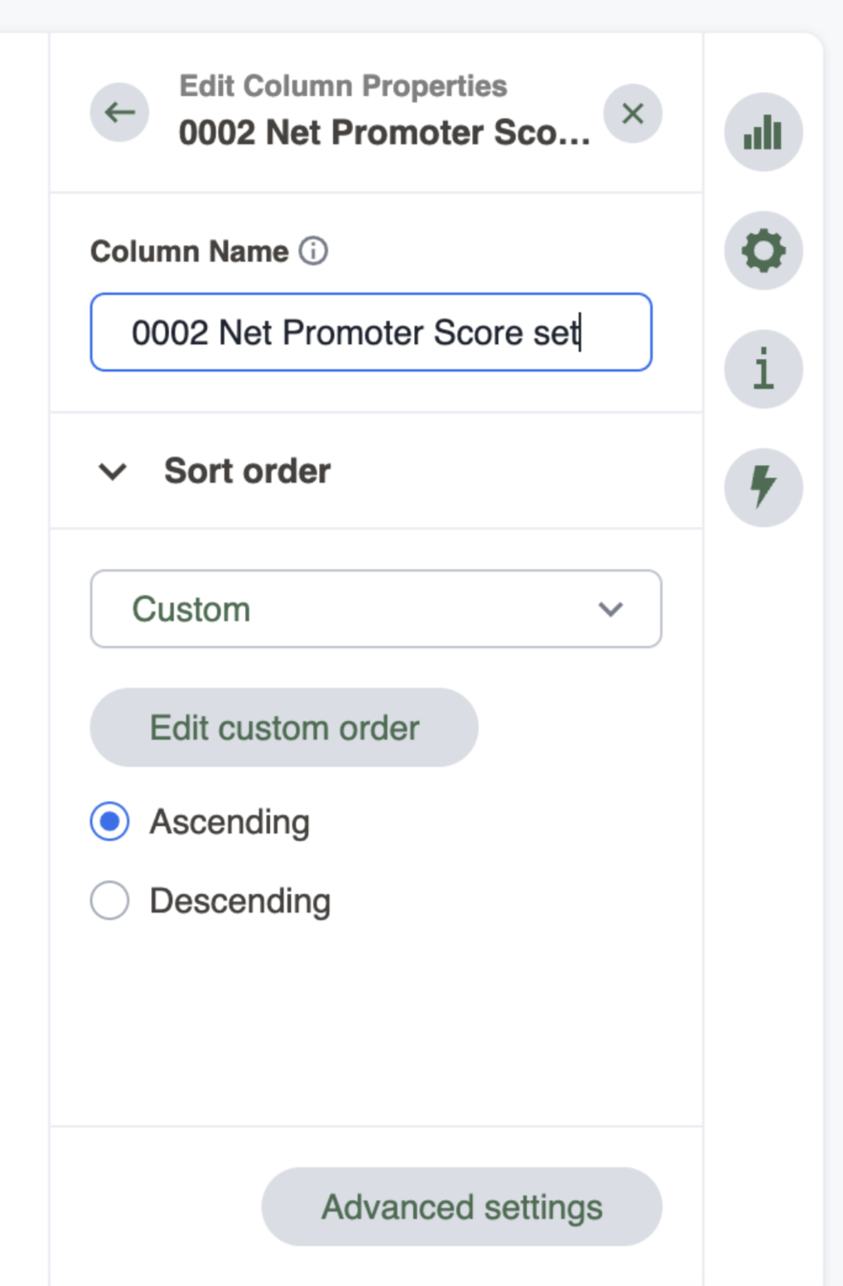Click the Column Name field label
Screen dimensions: 843x1286
click(189, 251)
